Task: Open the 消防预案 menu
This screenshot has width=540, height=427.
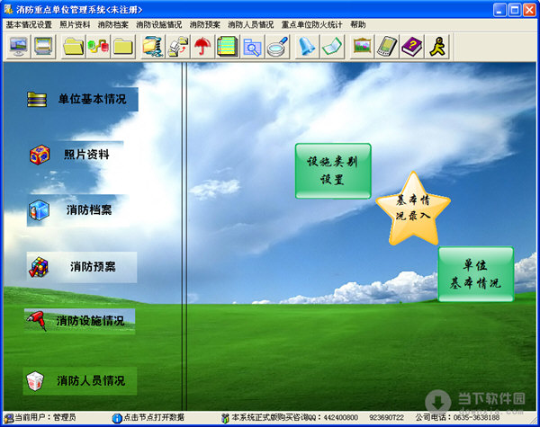Action: [204, 25]
